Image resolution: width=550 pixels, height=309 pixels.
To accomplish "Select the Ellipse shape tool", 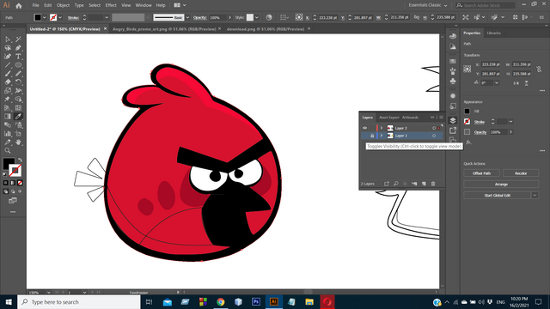I will coord(18,65).
